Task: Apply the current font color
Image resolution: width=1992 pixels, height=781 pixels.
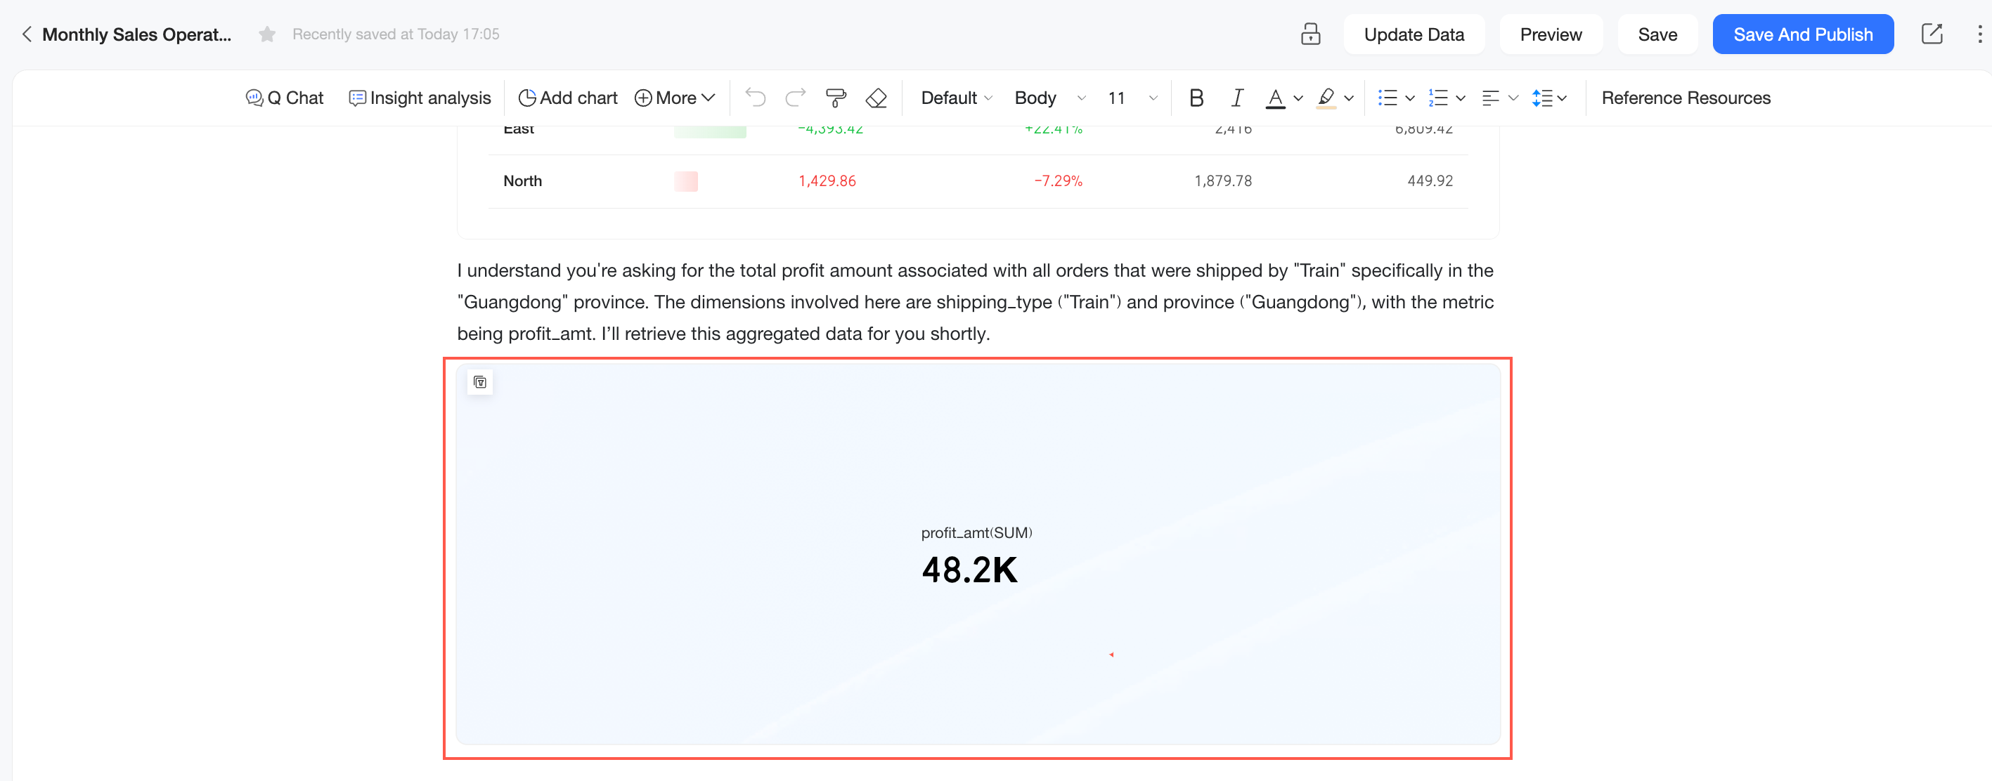Action: point(1275,98)
